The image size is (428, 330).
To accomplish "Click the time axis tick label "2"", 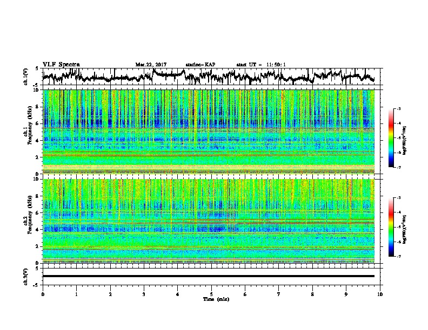I will [110, 294].
